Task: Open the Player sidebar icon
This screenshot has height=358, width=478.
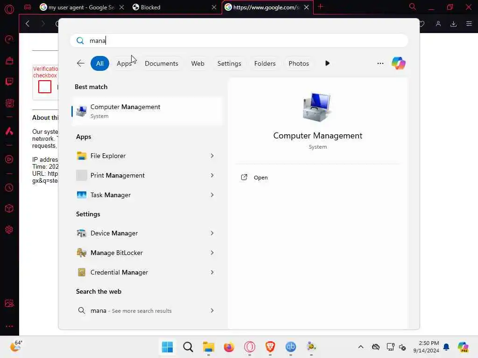Action: point(9,159)
